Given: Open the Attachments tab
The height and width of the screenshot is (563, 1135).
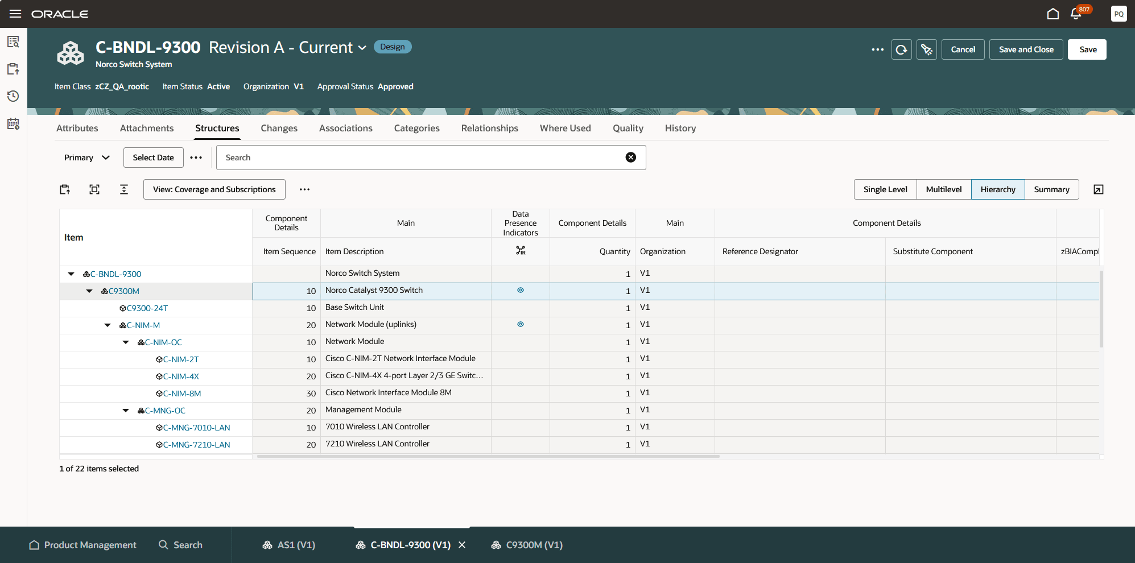Looking at the screenshot, I should click(x=147, y=129).
